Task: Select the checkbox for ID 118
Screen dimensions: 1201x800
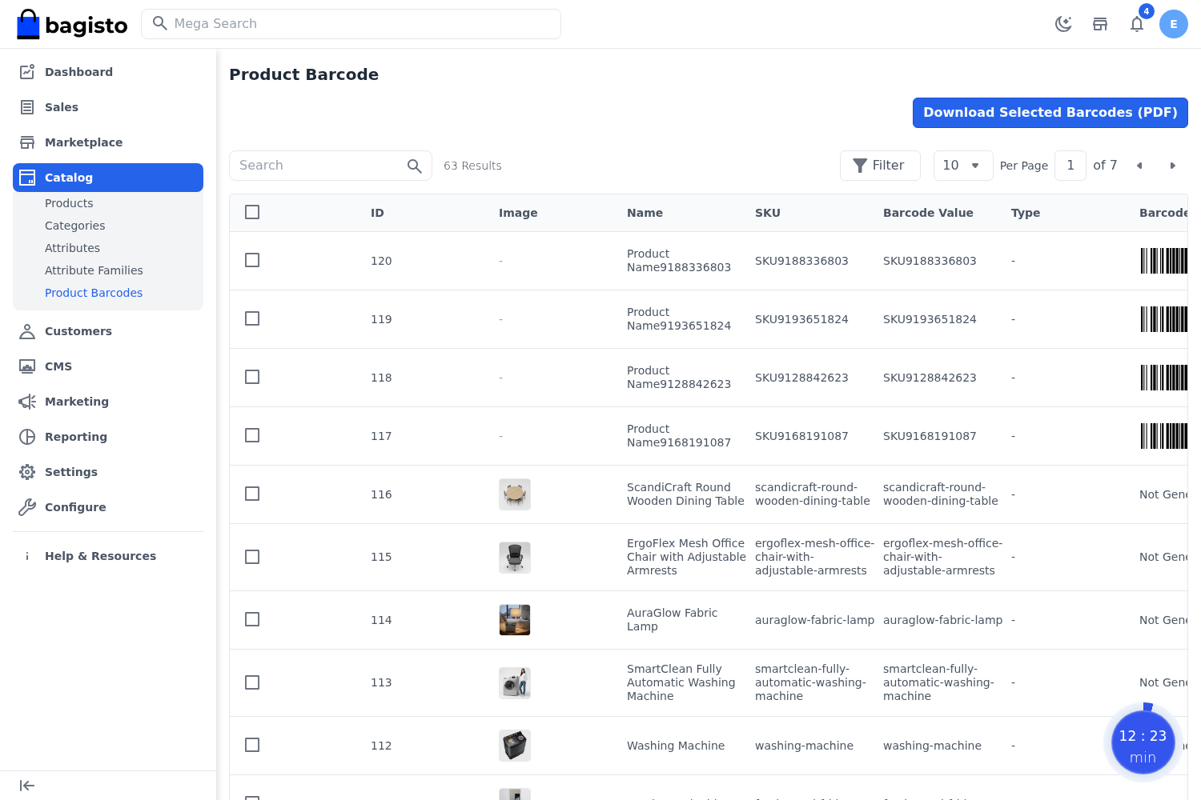Action: tap(252, 377)
